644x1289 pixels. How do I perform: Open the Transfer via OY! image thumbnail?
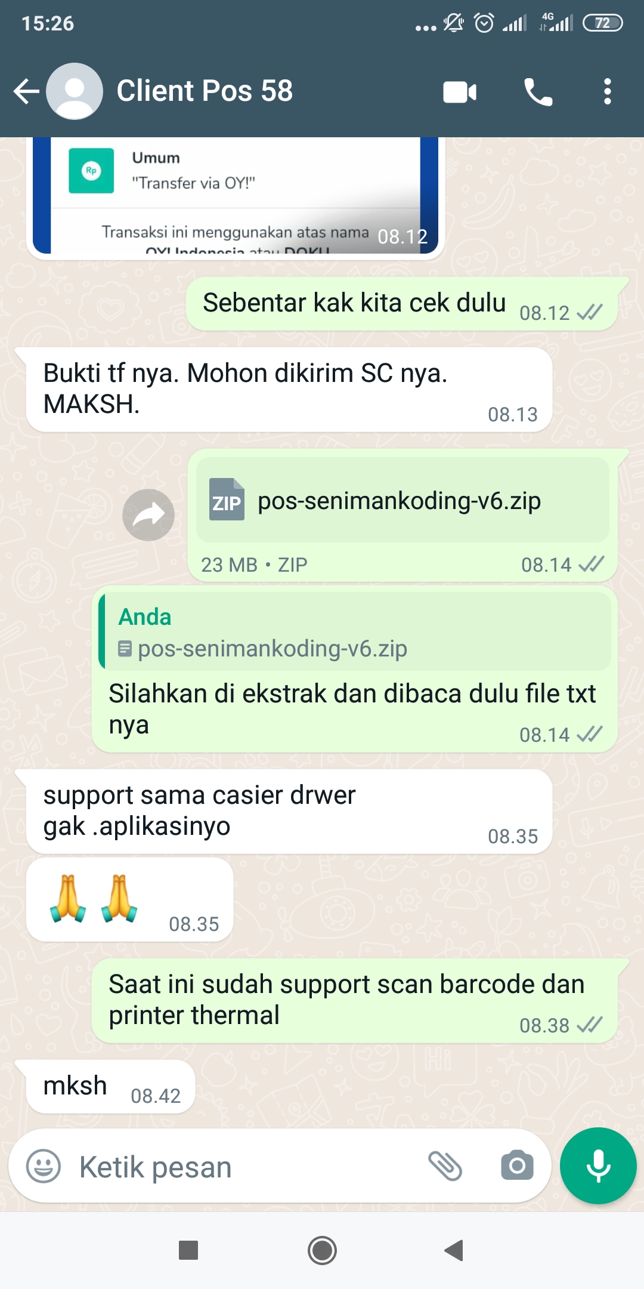(x=236, y=198)
